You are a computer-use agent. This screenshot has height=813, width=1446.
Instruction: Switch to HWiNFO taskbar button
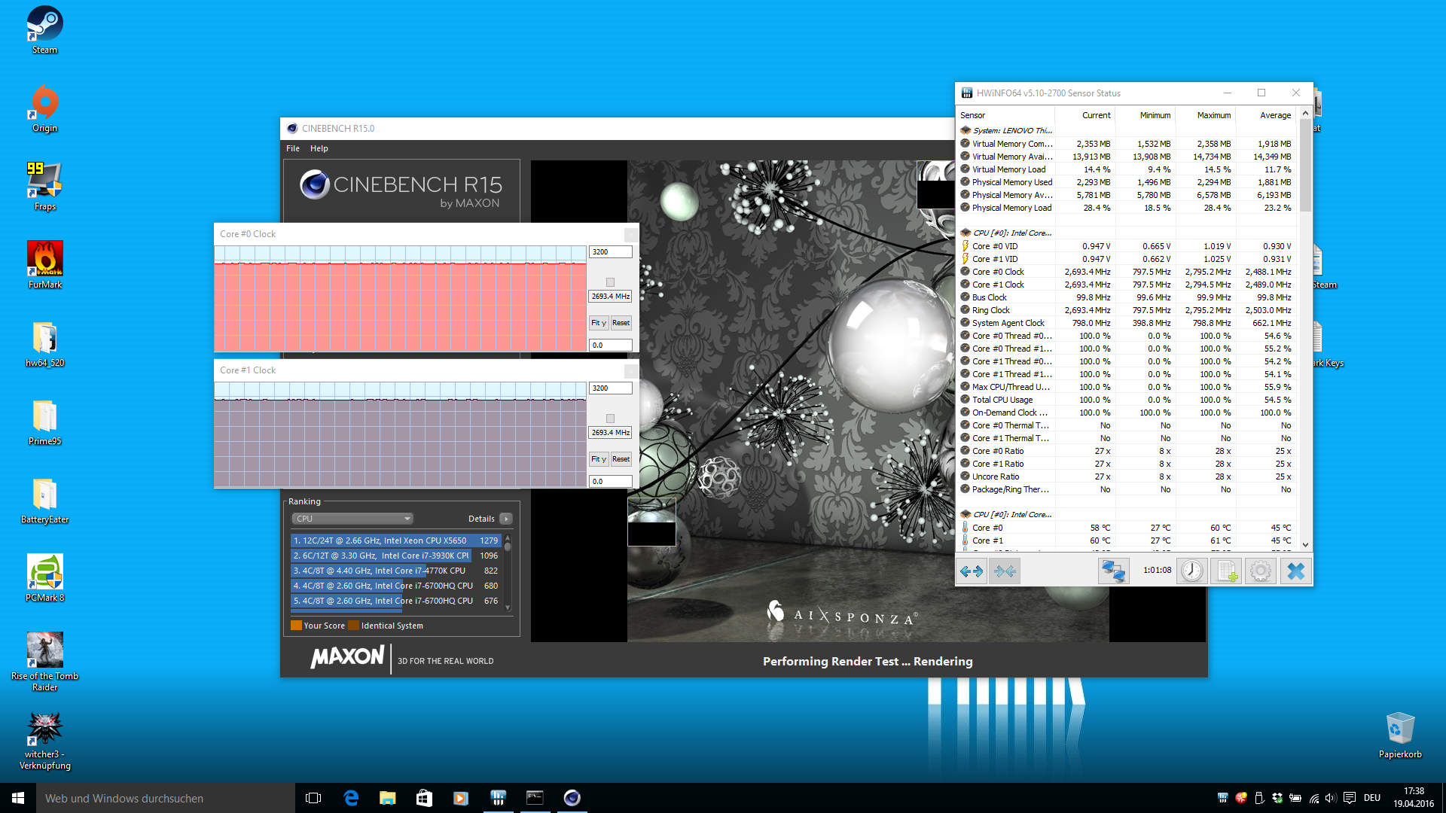pos(498,798)
